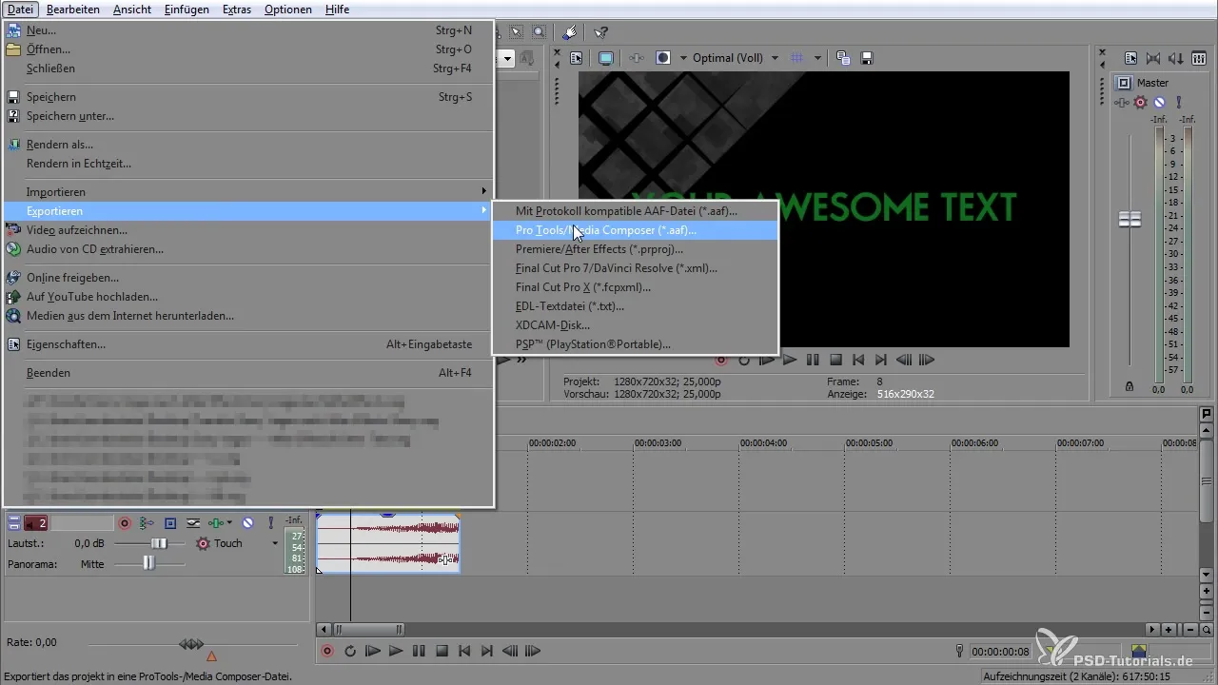Click the timeline Play button
The image size is (1218, 685).
[396, 652]
